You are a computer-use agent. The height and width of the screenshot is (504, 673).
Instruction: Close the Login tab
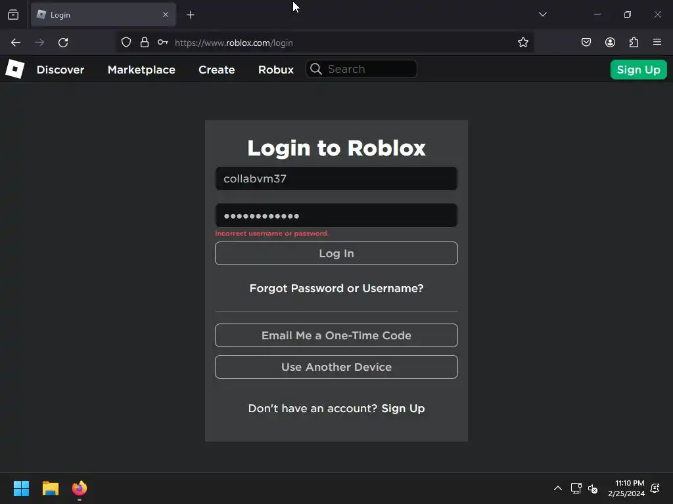[x=166, y=14]
